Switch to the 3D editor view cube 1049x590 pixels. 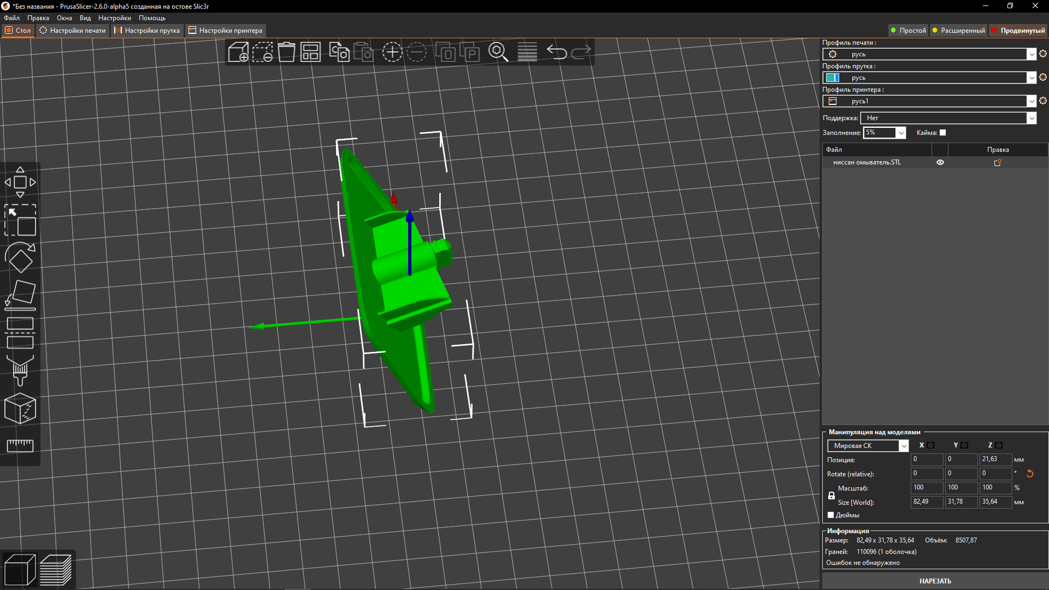click(x=20, y=570)
